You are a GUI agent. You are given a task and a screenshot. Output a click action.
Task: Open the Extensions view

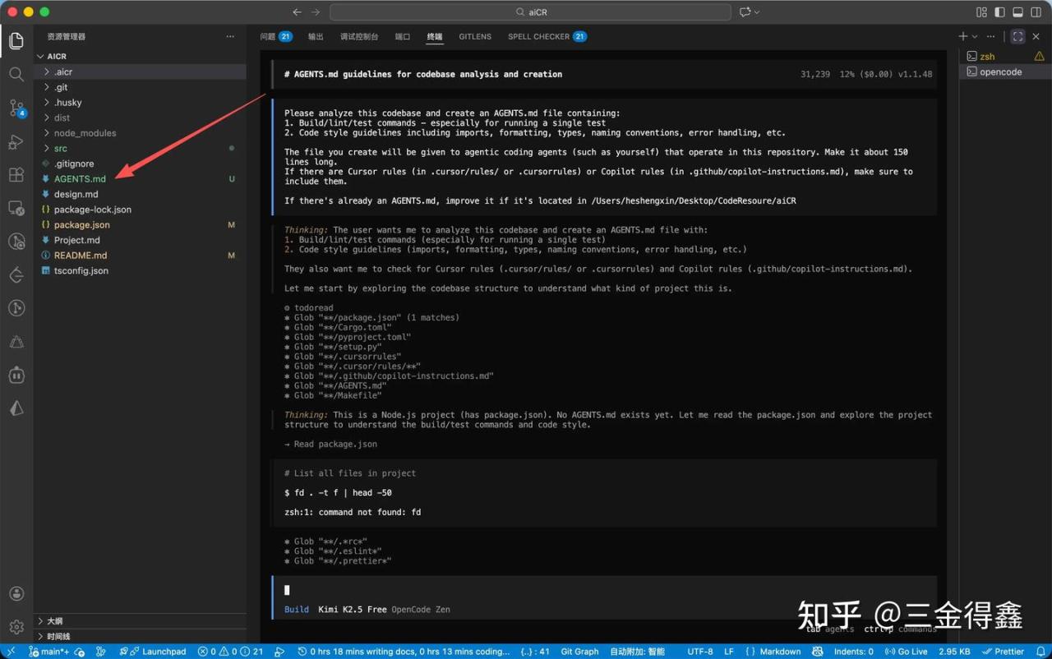tap(16, 175)
